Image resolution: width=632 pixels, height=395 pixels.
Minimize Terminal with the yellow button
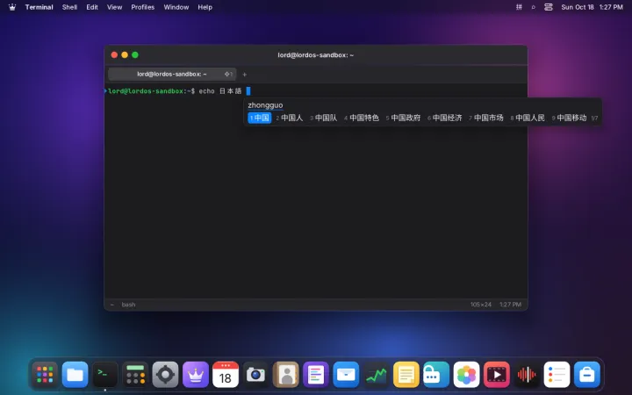[x=125, y=54]
